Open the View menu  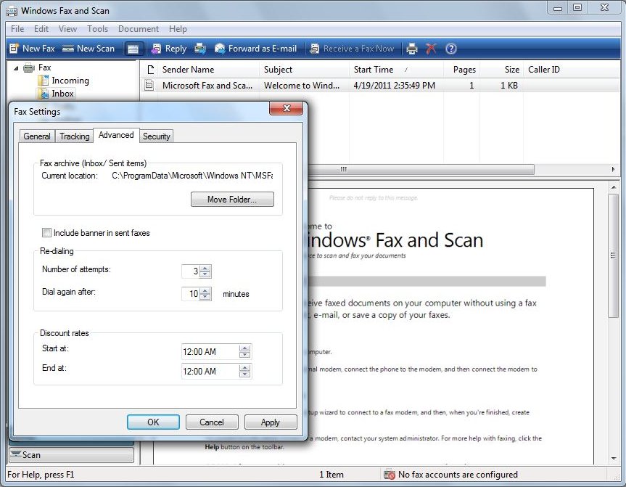(67, 29)
